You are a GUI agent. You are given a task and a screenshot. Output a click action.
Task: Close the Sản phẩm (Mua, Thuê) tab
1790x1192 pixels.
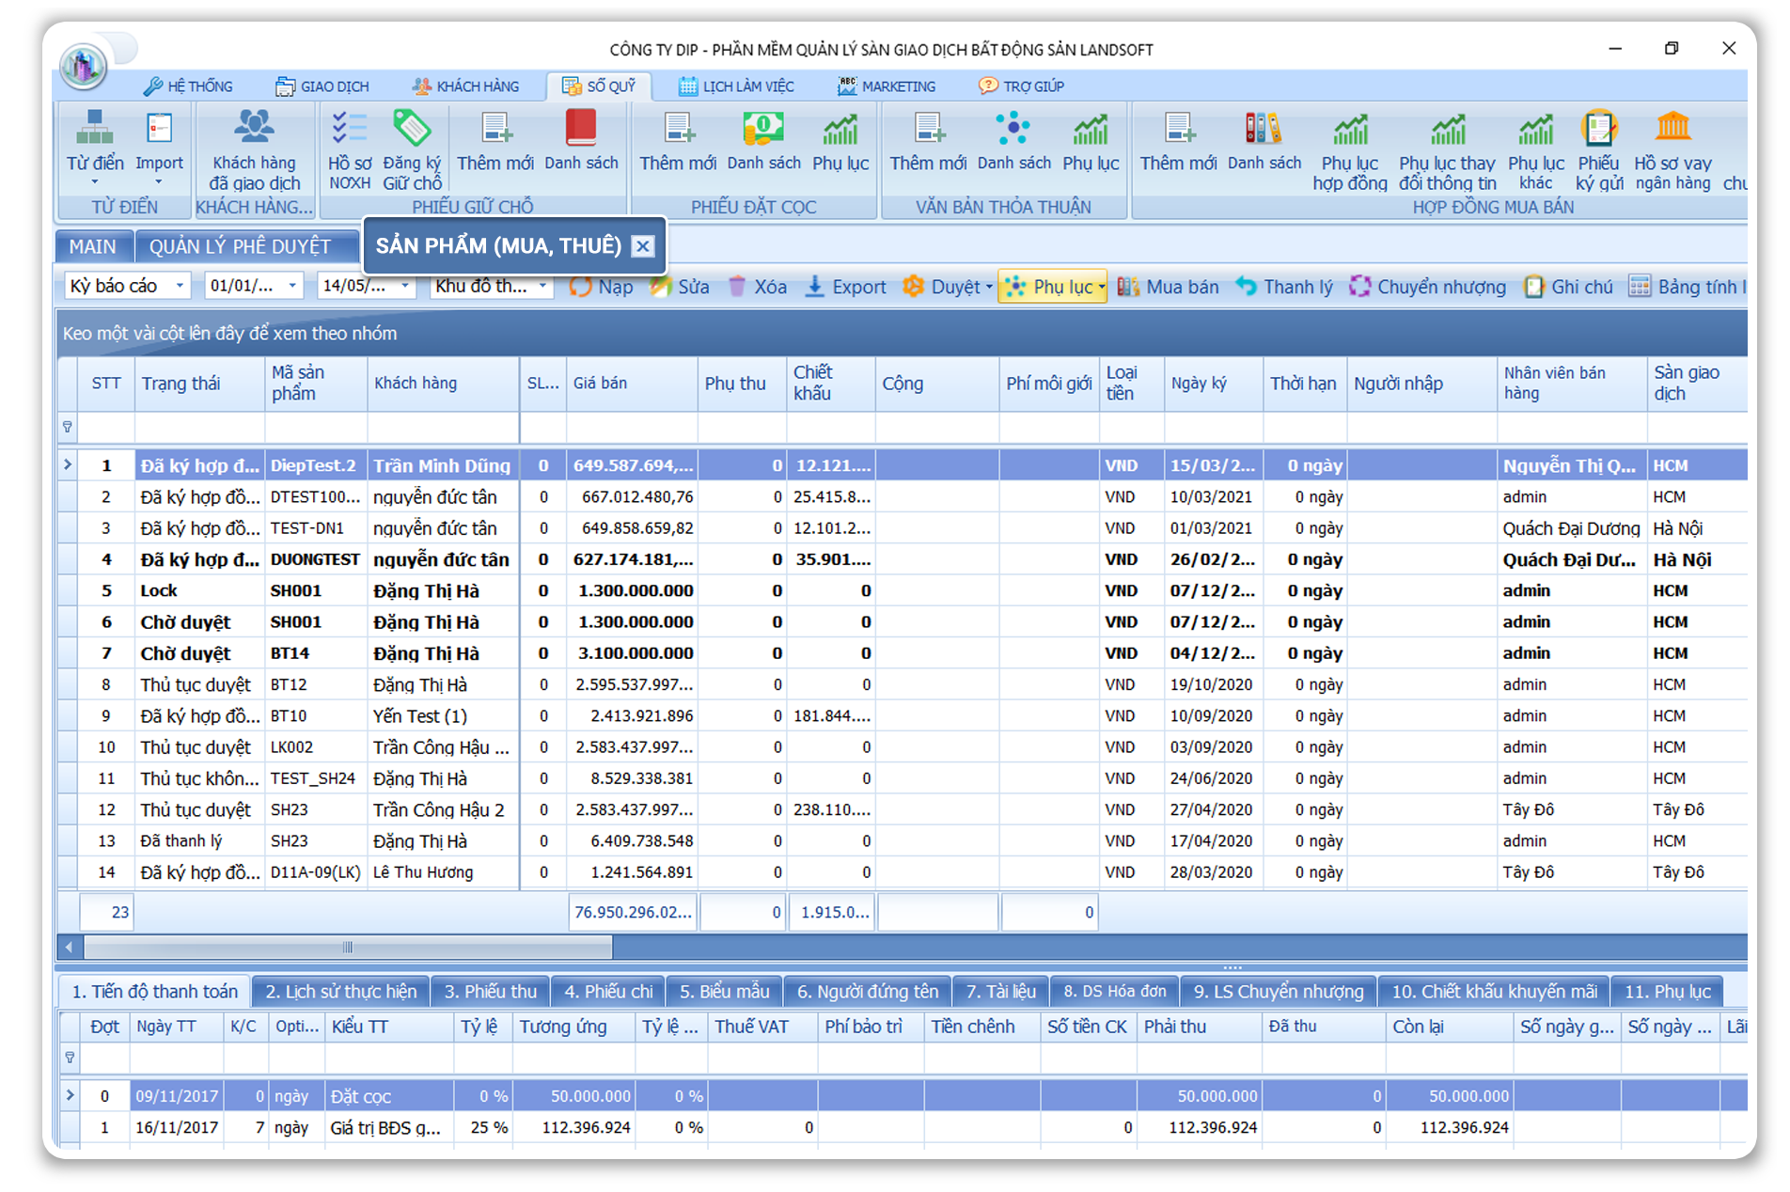point(643,246)
